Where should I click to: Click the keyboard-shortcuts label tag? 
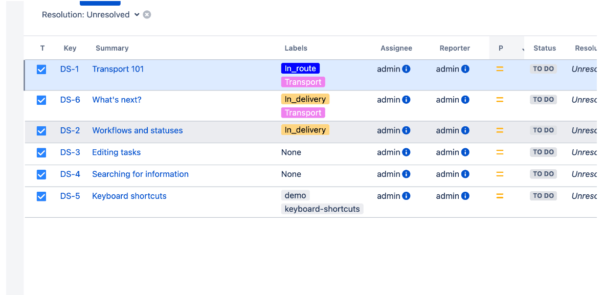322,209
